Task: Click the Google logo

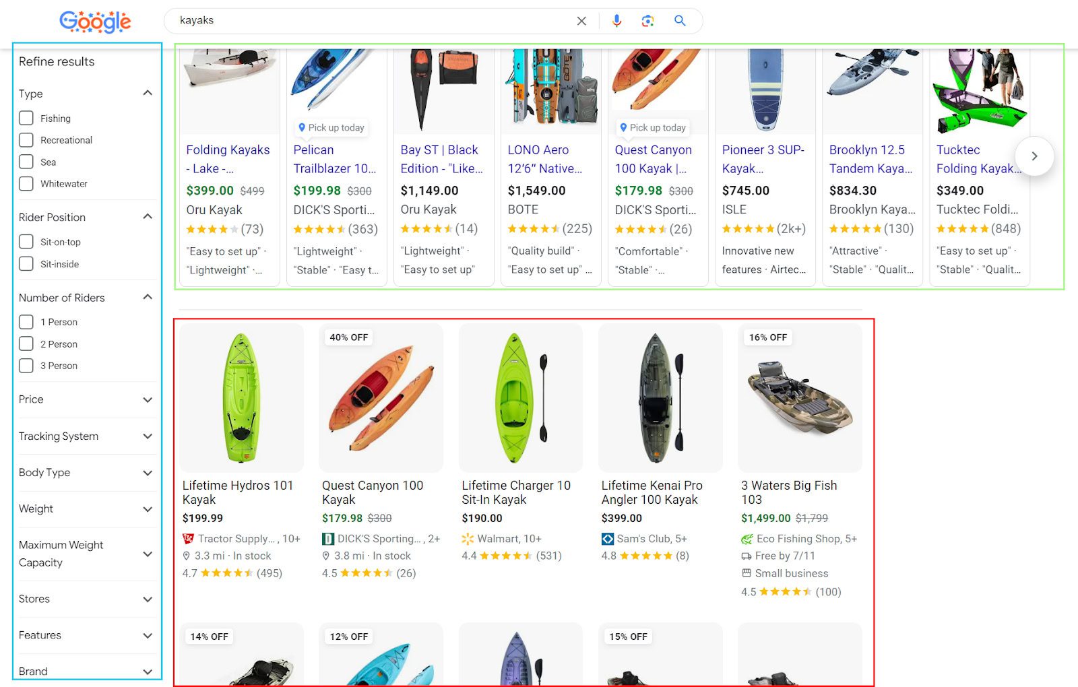Action: (95, 22)
